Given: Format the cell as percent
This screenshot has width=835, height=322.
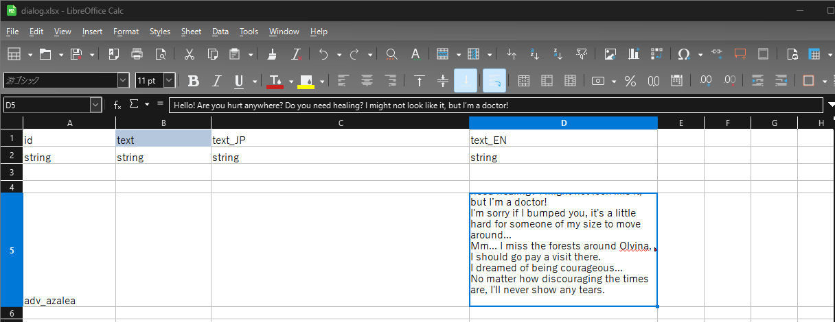Looking at the screenshot, I should [630, 81].
